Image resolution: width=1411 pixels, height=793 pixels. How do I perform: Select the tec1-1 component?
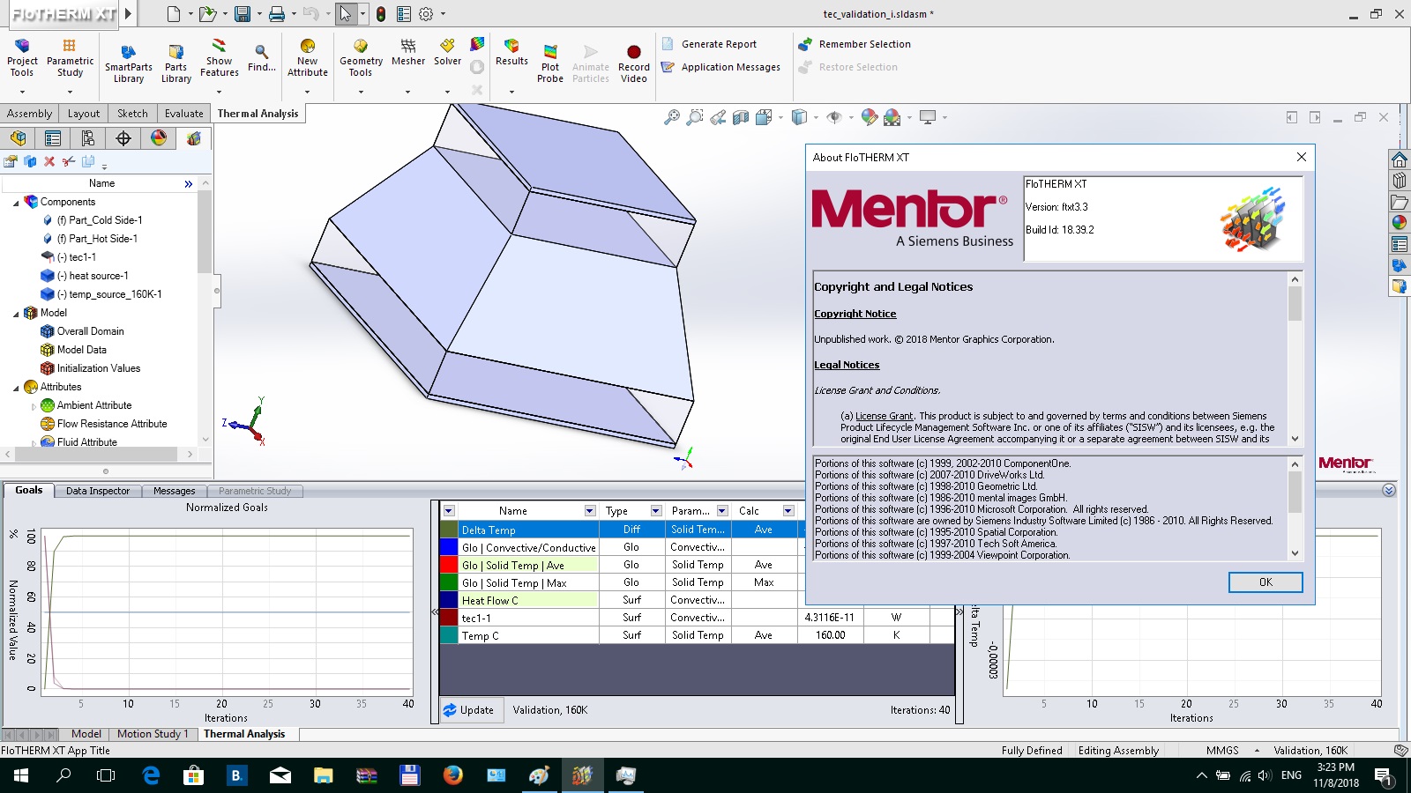[76, 257]
